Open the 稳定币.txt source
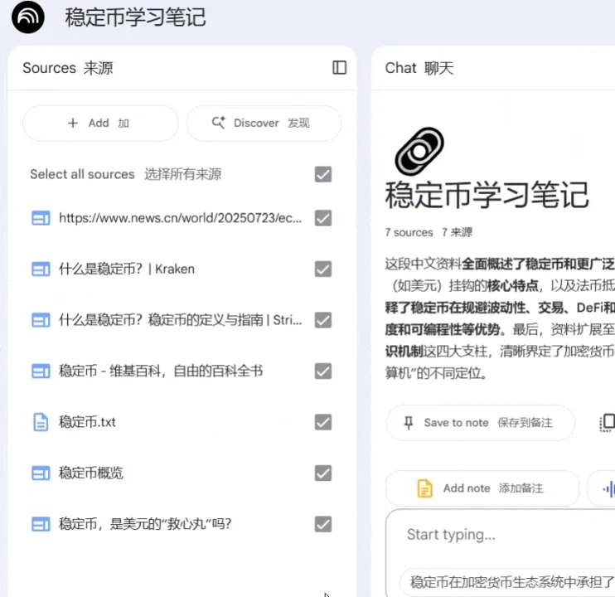615x597 pixels. point(87,422)
